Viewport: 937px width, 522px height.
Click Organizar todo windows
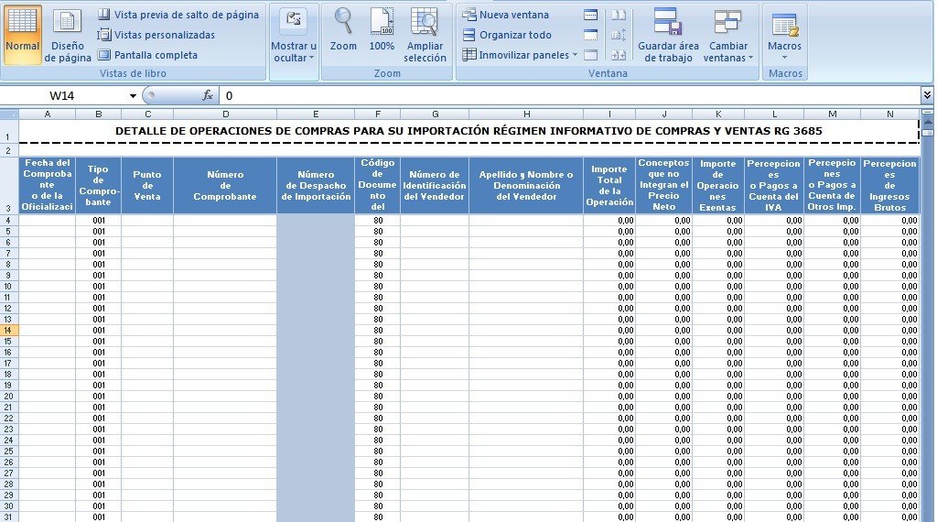(507, 35)
